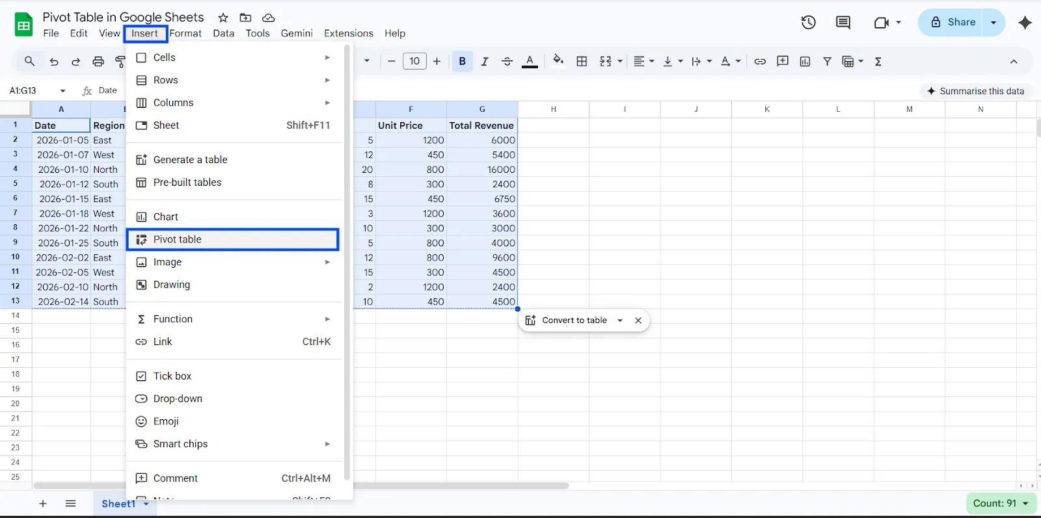Select column H header
The image size is (1041, 518).
coord(553,109)
